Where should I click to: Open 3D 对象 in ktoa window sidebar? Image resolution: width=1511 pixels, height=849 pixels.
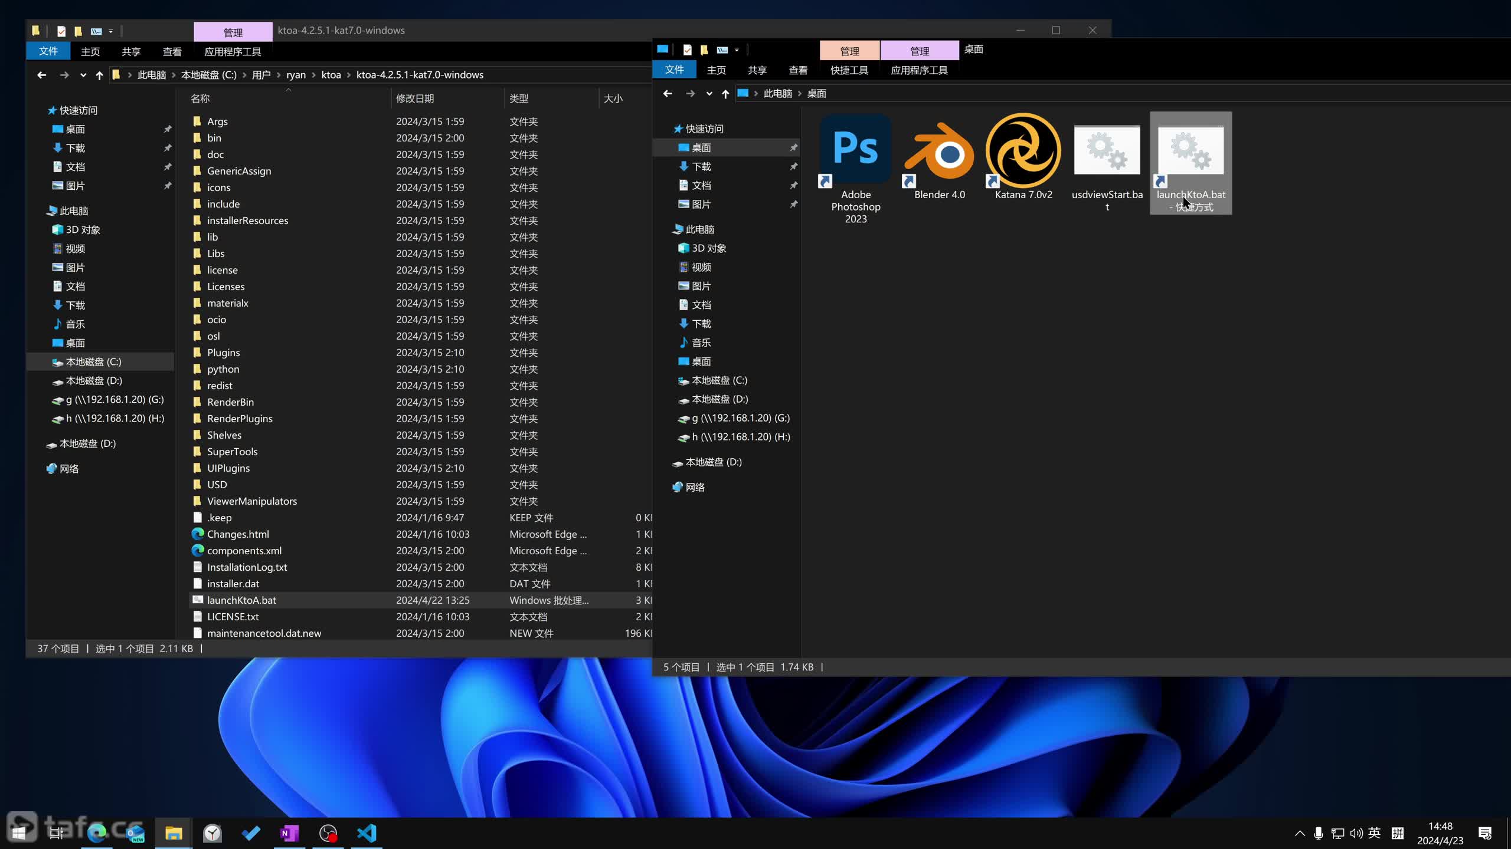point(83,230)
